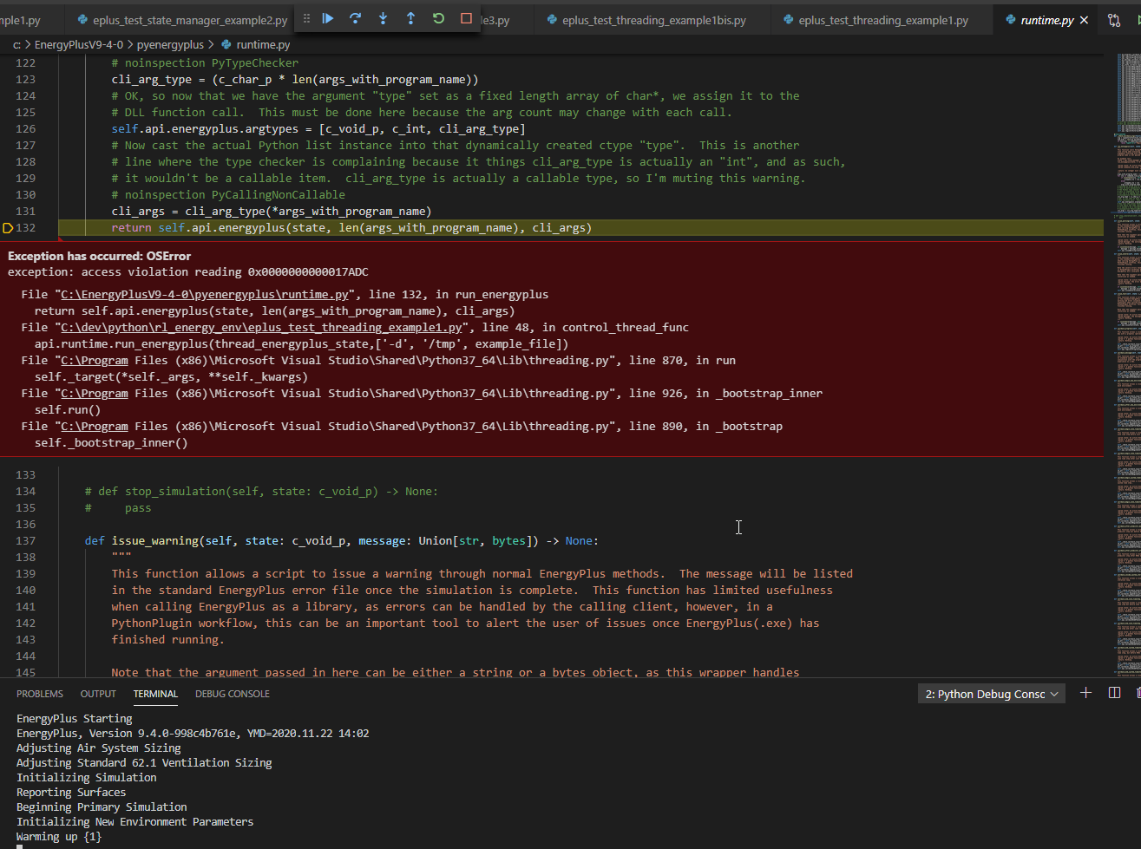Open eplus_test_threading_example1.py link in traceback

click(261, 328)
